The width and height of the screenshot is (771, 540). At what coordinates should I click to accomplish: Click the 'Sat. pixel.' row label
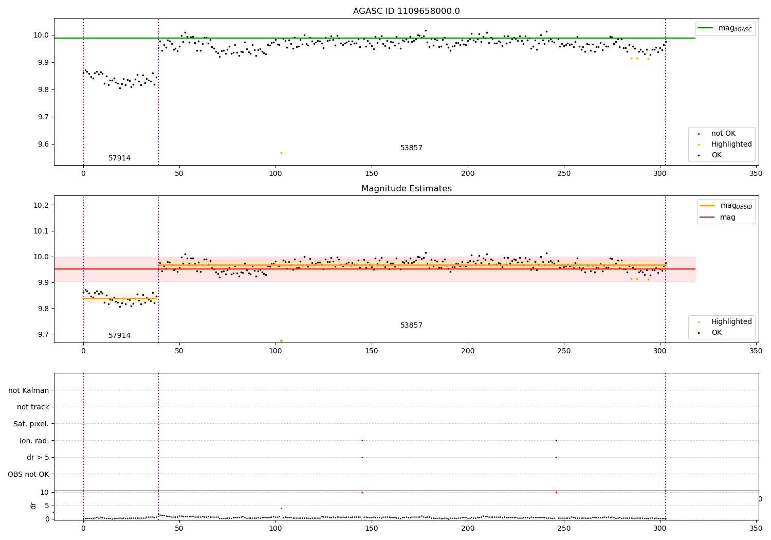click(x=31, y=424)
